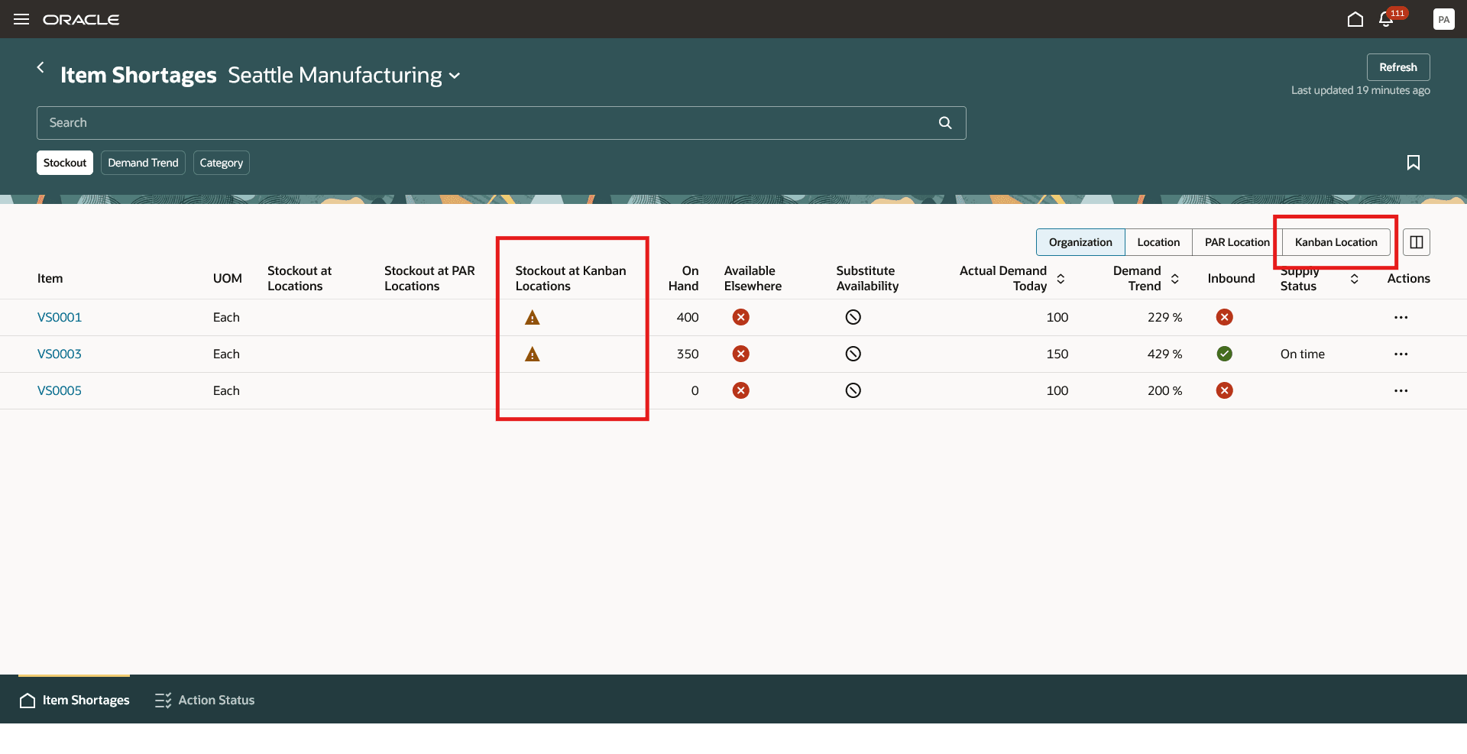Open the actions ellipsis for VS0003
Viewport: 1467px width, 754px height.
coord(1400,354)
